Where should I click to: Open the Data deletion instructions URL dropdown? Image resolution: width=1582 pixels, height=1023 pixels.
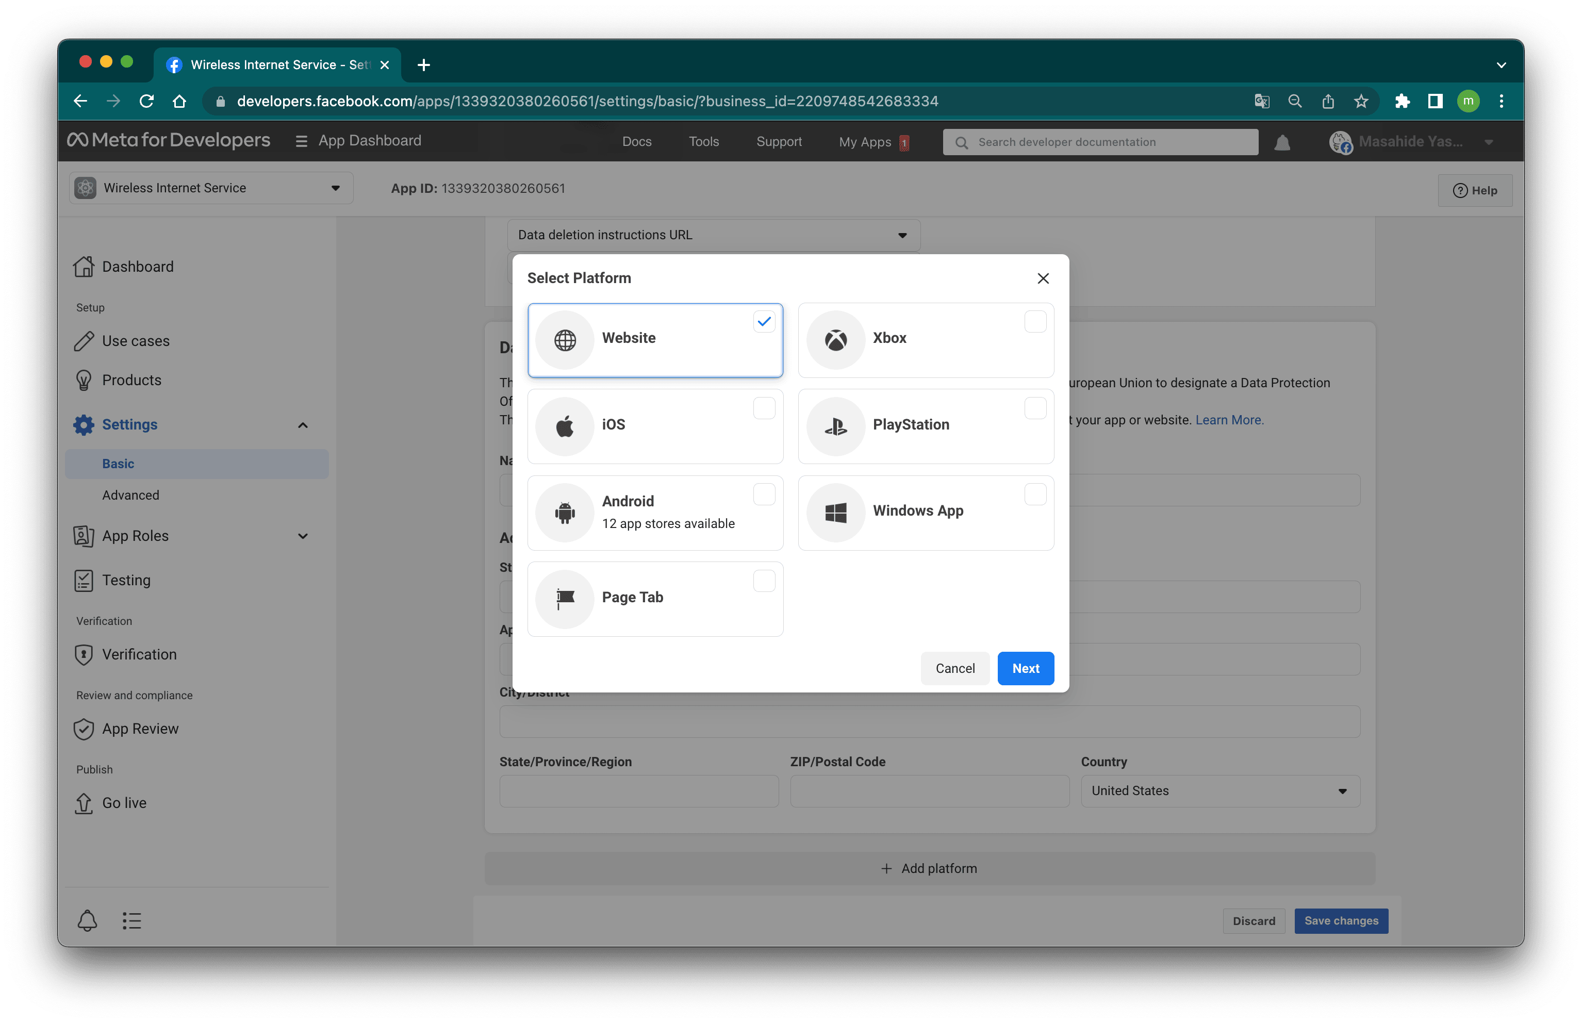coord(713,235)
